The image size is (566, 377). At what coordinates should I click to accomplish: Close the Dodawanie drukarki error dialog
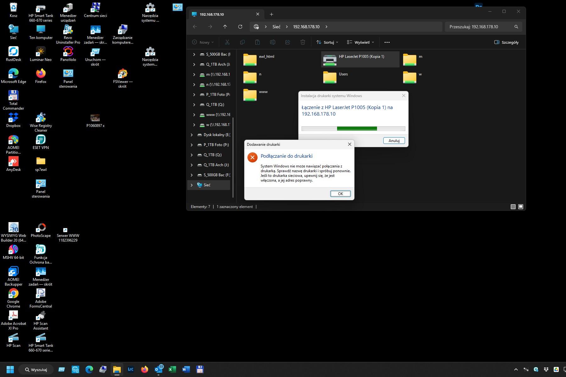click(x=349, y=144)
